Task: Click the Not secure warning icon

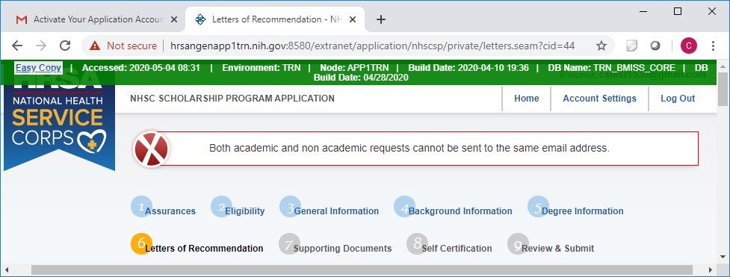Action: [x=95, y=46]
